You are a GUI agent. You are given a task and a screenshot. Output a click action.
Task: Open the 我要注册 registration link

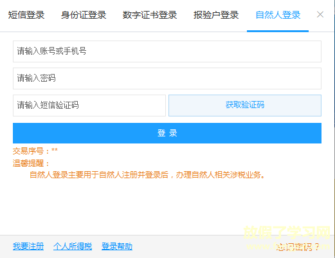[28, 246]
